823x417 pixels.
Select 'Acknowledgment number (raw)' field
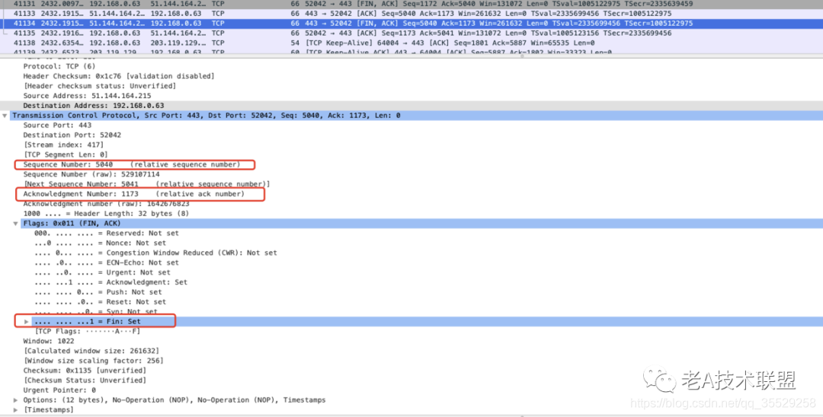(106, 204)
